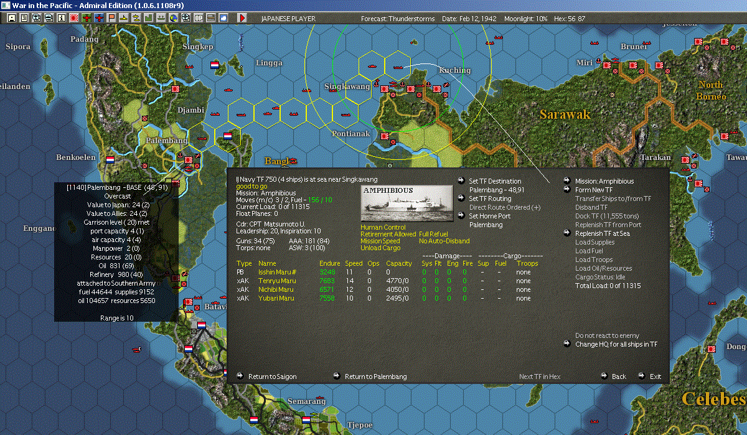Click the arrow beside Set TF Destination
Image resolution: width=747 pixels, height=435 pixels.
(x=461, y=181)
